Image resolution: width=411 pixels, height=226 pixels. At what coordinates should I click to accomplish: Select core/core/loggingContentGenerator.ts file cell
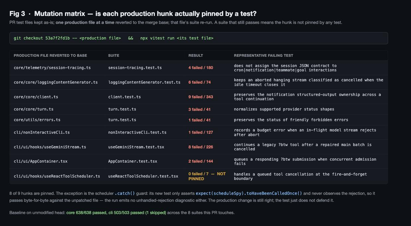point(56,82)
